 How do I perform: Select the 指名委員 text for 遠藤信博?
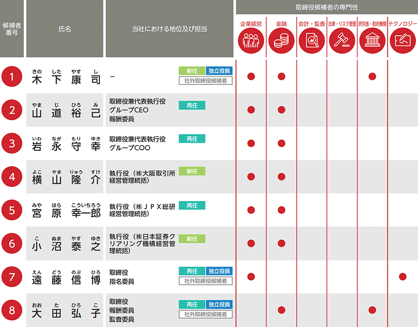click(122, 282)
